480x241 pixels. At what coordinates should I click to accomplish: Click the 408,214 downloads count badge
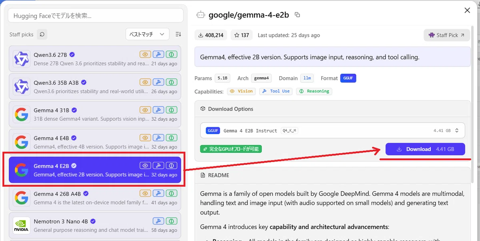211,35
